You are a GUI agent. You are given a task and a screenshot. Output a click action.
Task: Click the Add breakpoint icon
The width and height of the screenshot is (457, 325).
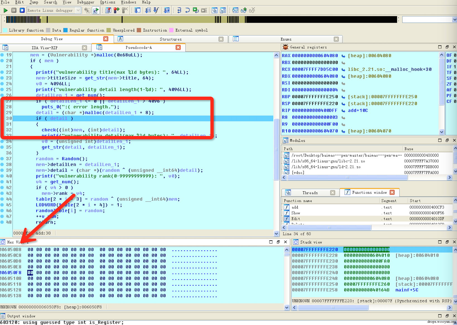pyautogui.click(x=116, y=10)
